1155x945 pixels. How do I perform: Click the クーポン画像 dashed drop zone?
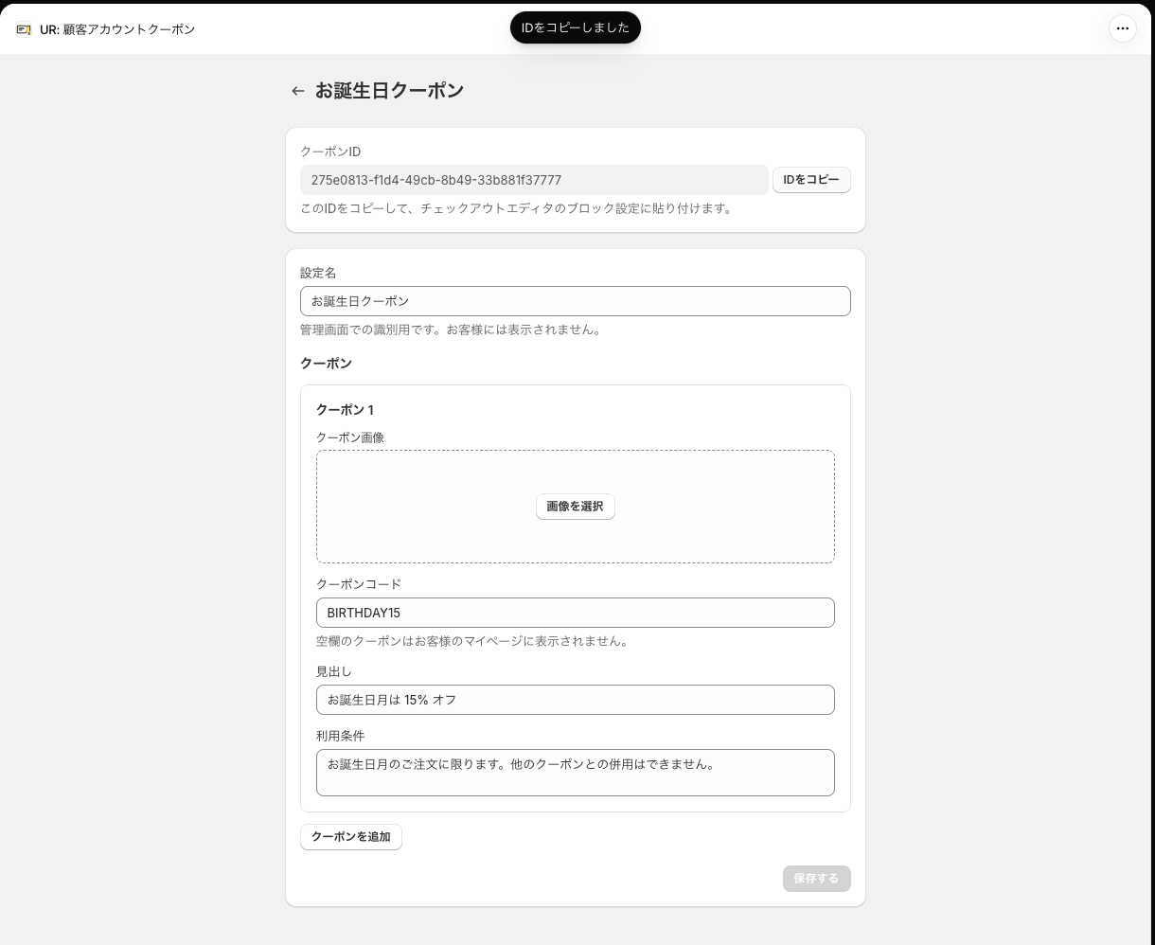(576, 507)
